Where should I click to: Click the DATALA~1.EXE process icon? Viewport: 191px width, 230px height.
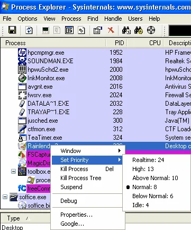click(x=22, y=104)
